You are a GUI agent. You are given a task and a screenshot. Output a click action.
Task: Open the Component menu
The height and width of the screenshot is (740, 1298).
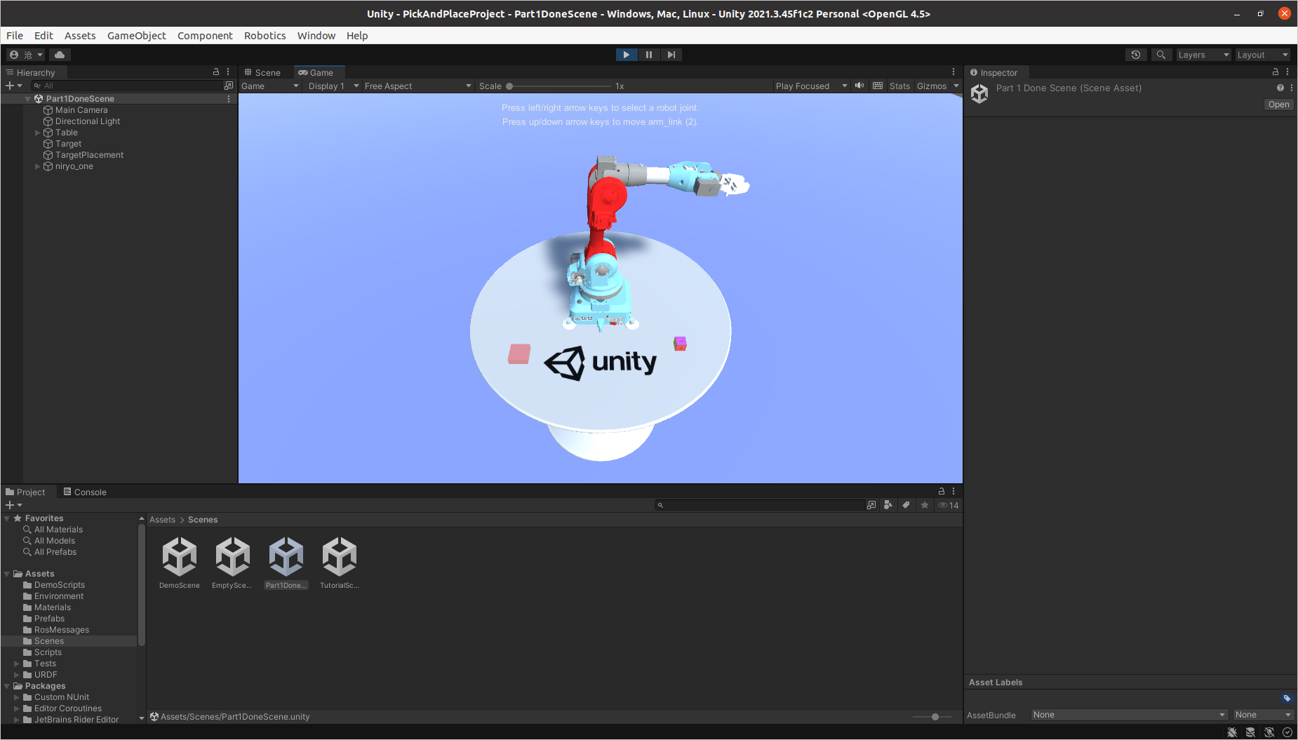(x=205, y=35)
